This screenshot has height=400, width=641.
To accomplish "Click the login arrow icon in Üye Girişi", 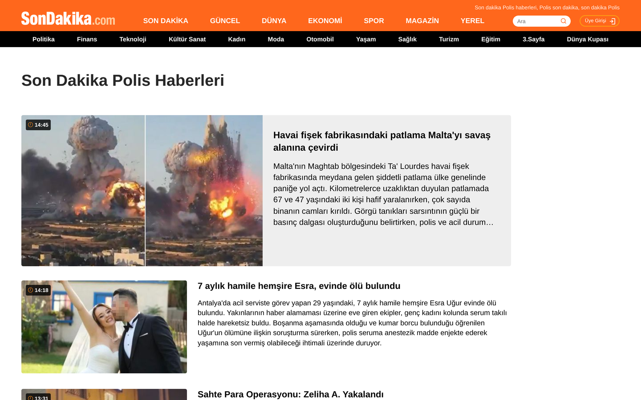I will pos(613,21).
